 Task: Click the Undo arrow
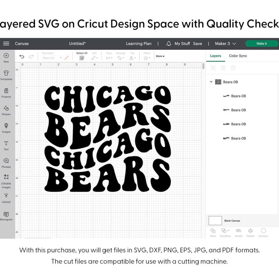pos(22,56)
